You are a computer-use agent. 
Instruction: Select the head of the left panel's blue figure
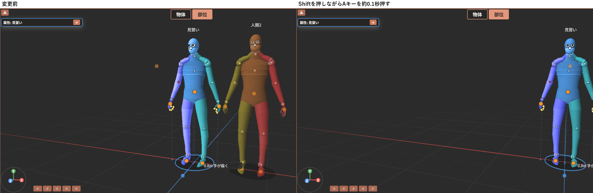193,46
